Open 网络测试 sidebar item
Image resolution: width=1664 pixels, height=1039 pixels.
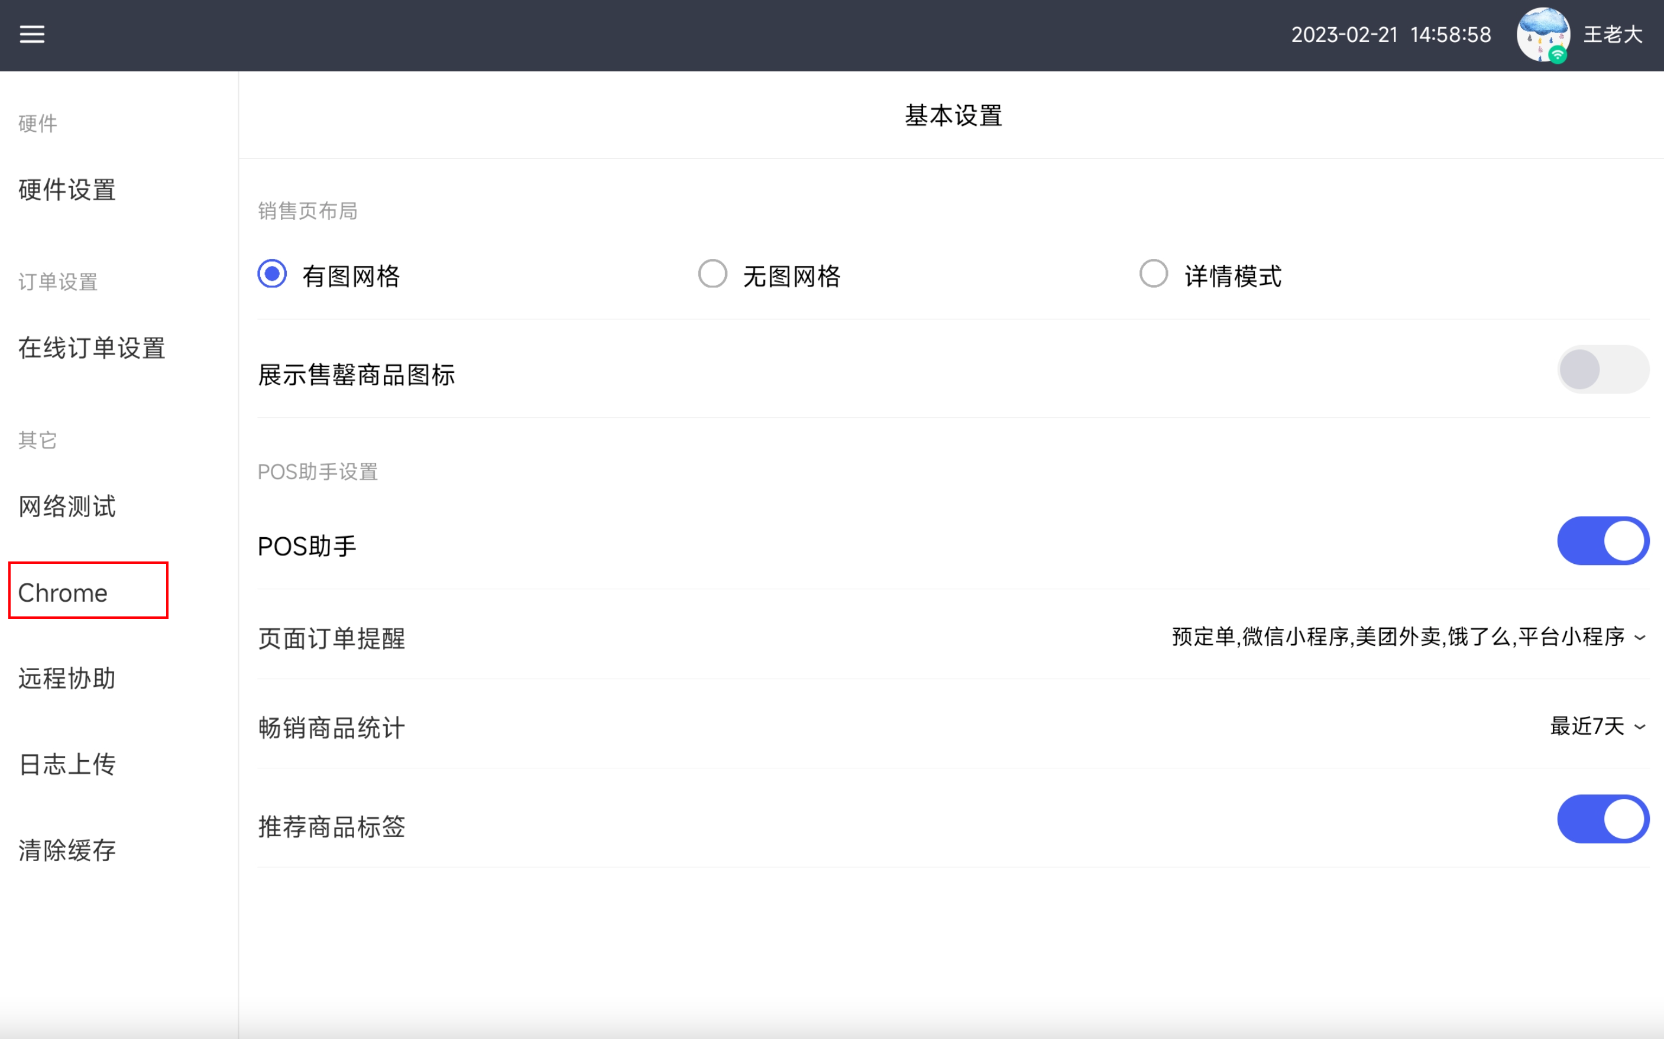(x=67, y=506)
